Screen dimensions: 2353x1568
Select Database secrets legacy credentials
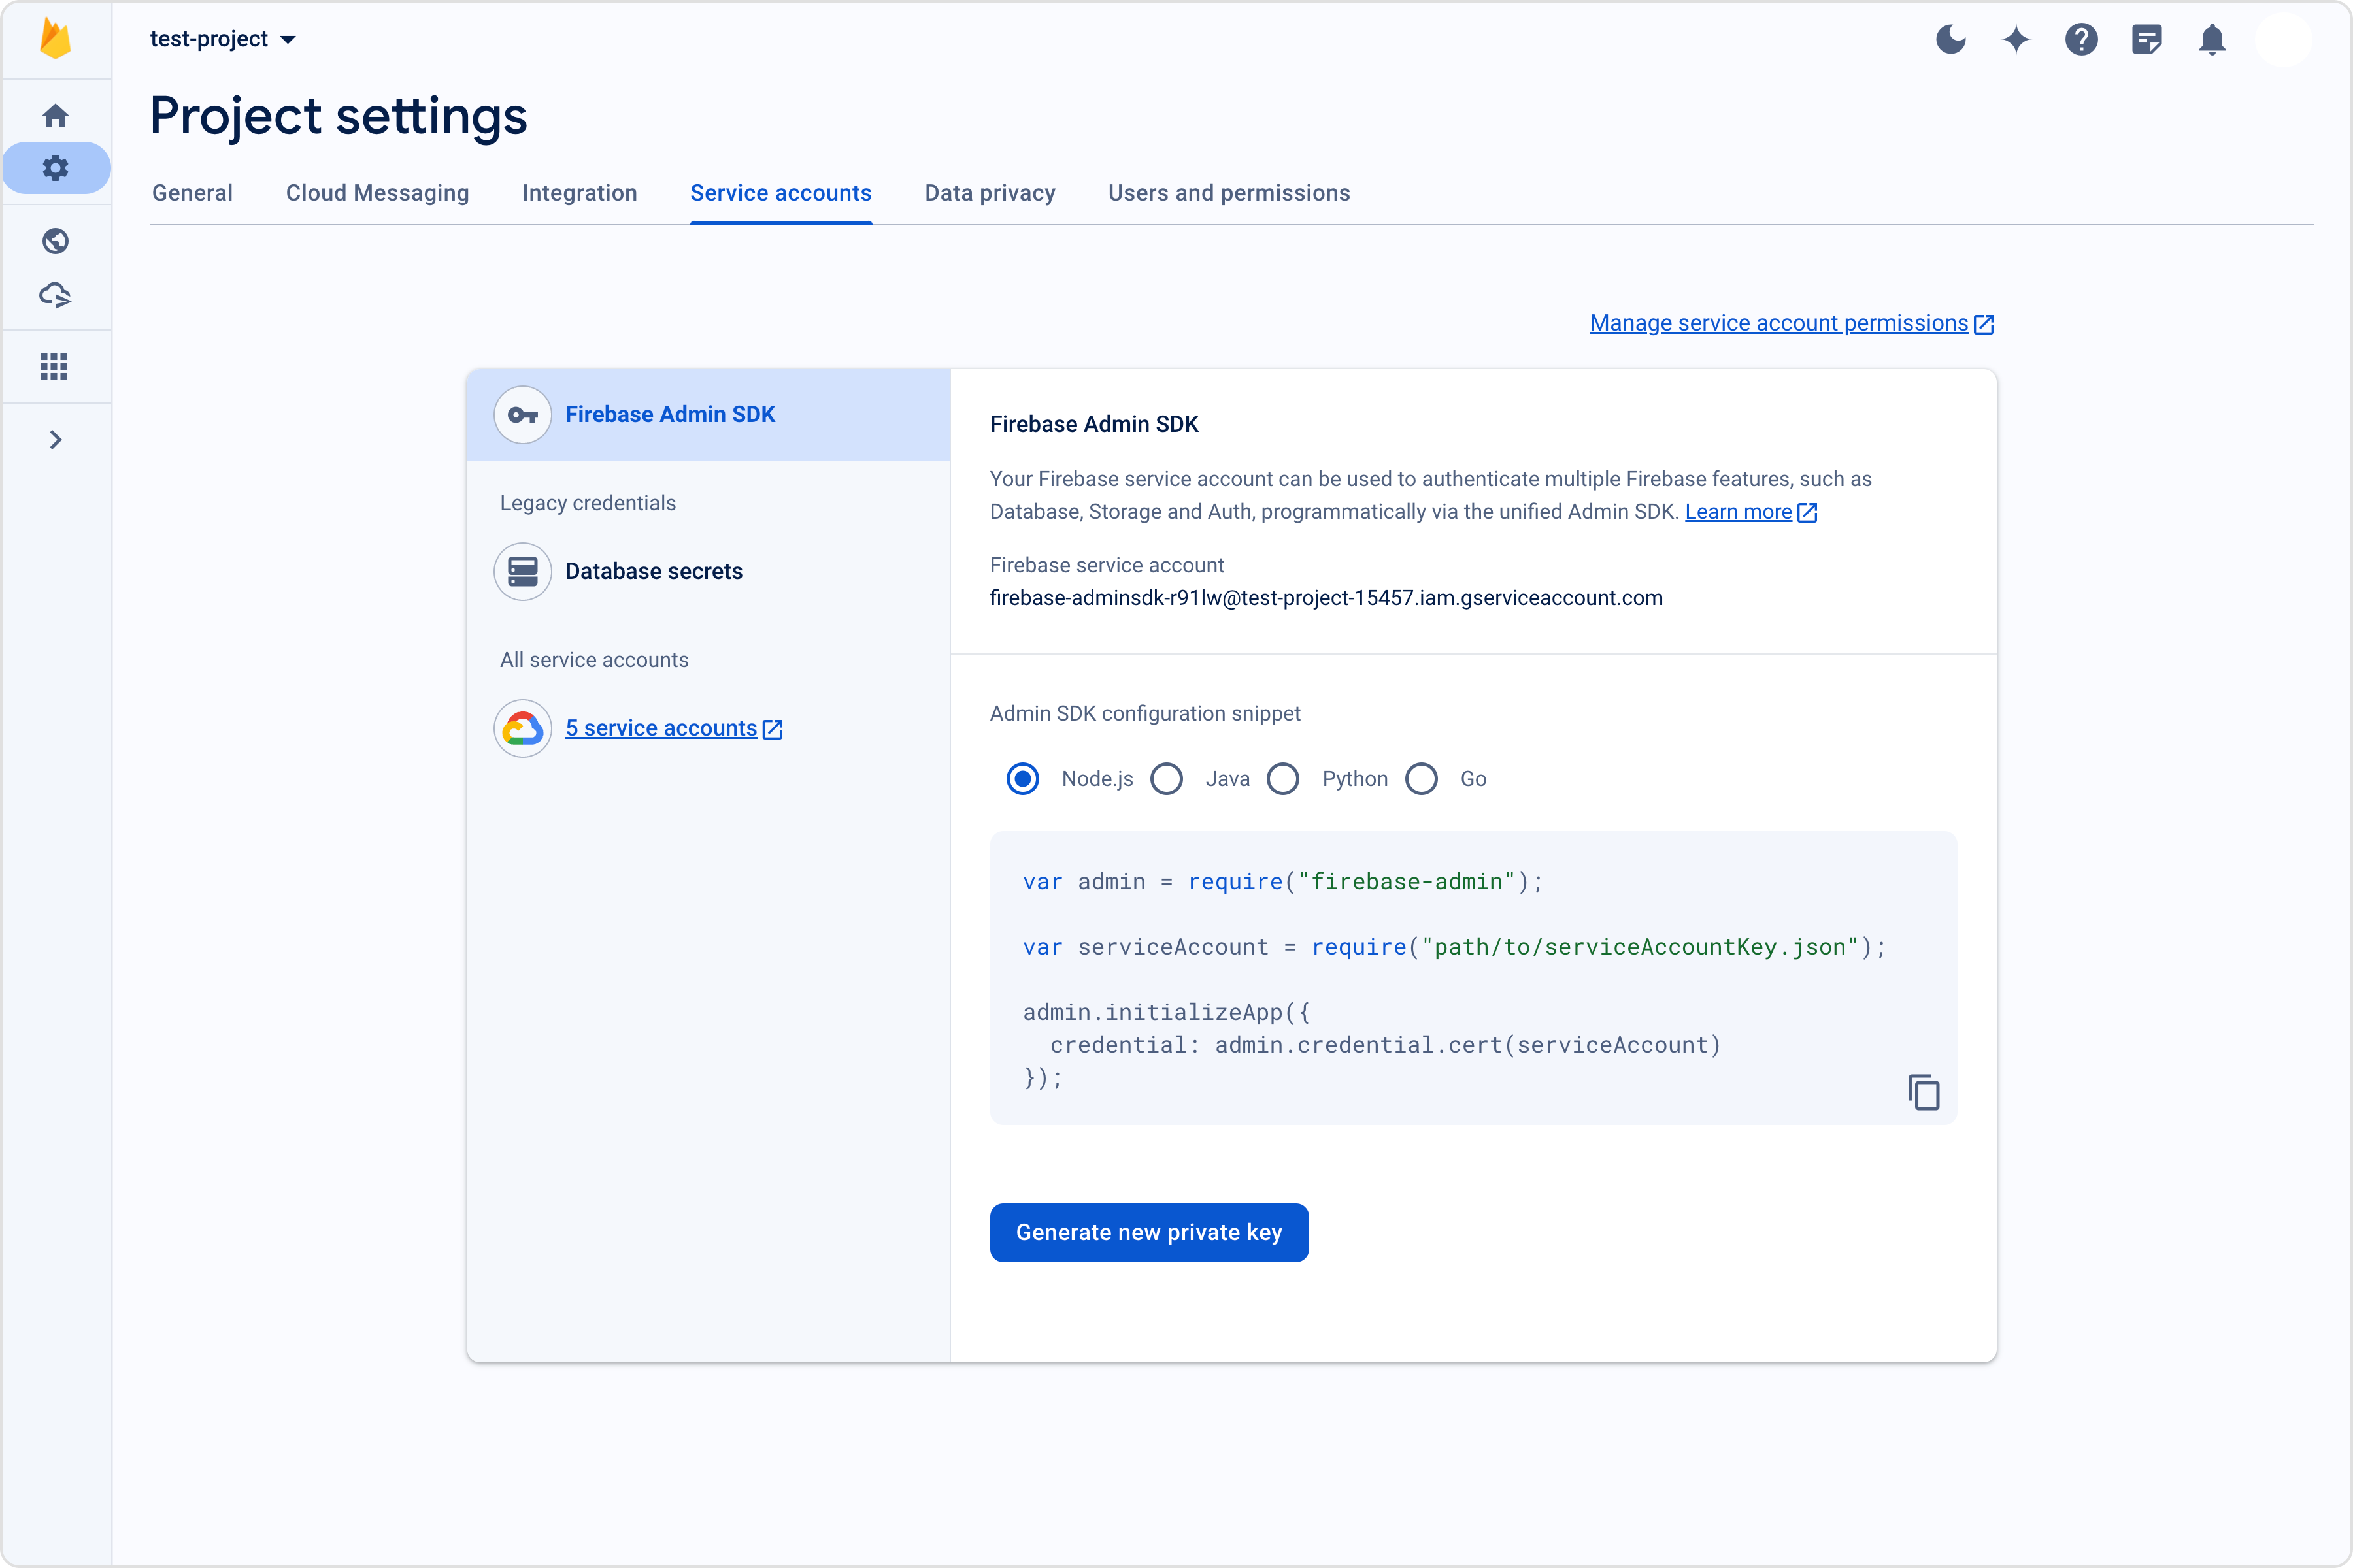[x=653, y=571]
